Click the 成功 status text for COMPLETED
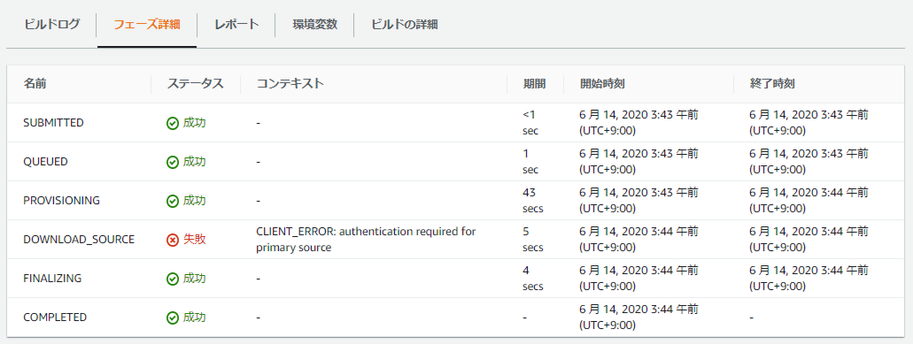Image resolution: width=913 pixels, height=344 pixels. point(195,317)
